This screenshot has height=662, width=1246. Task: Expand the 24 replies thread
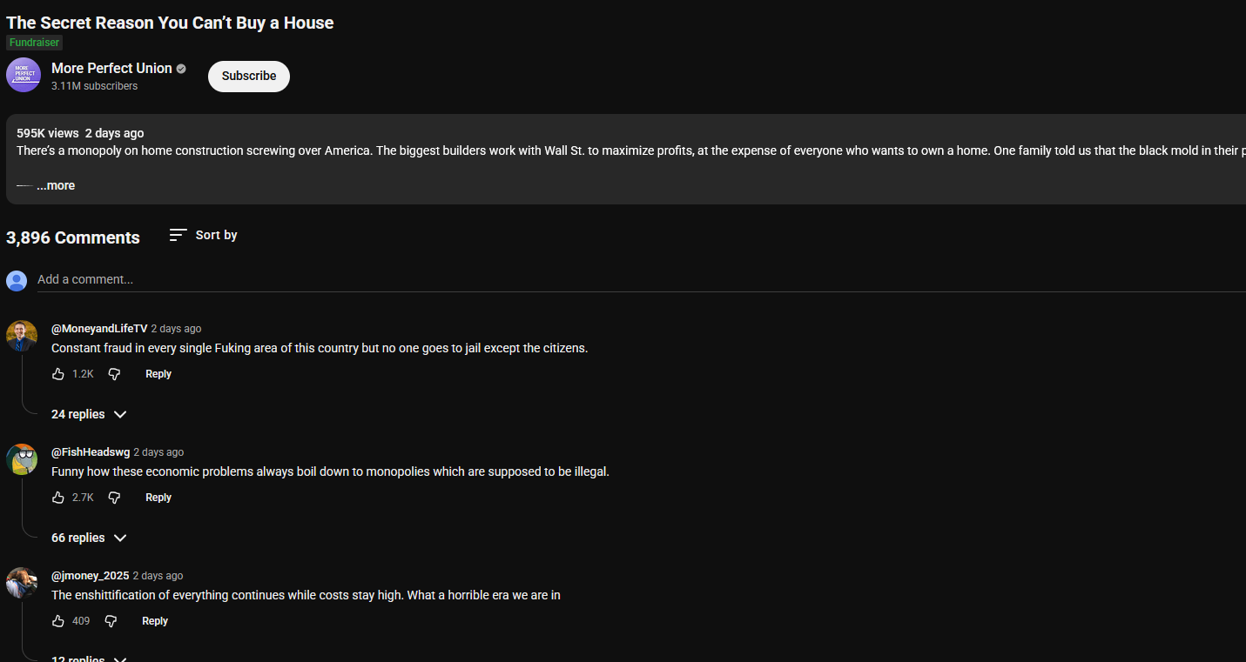(89, 414)
